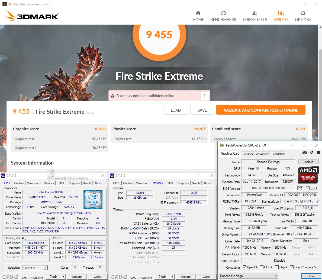Click the Graphics test 1 row
Image resolution: width=322 pixels, height=280 pixels.
60,139
